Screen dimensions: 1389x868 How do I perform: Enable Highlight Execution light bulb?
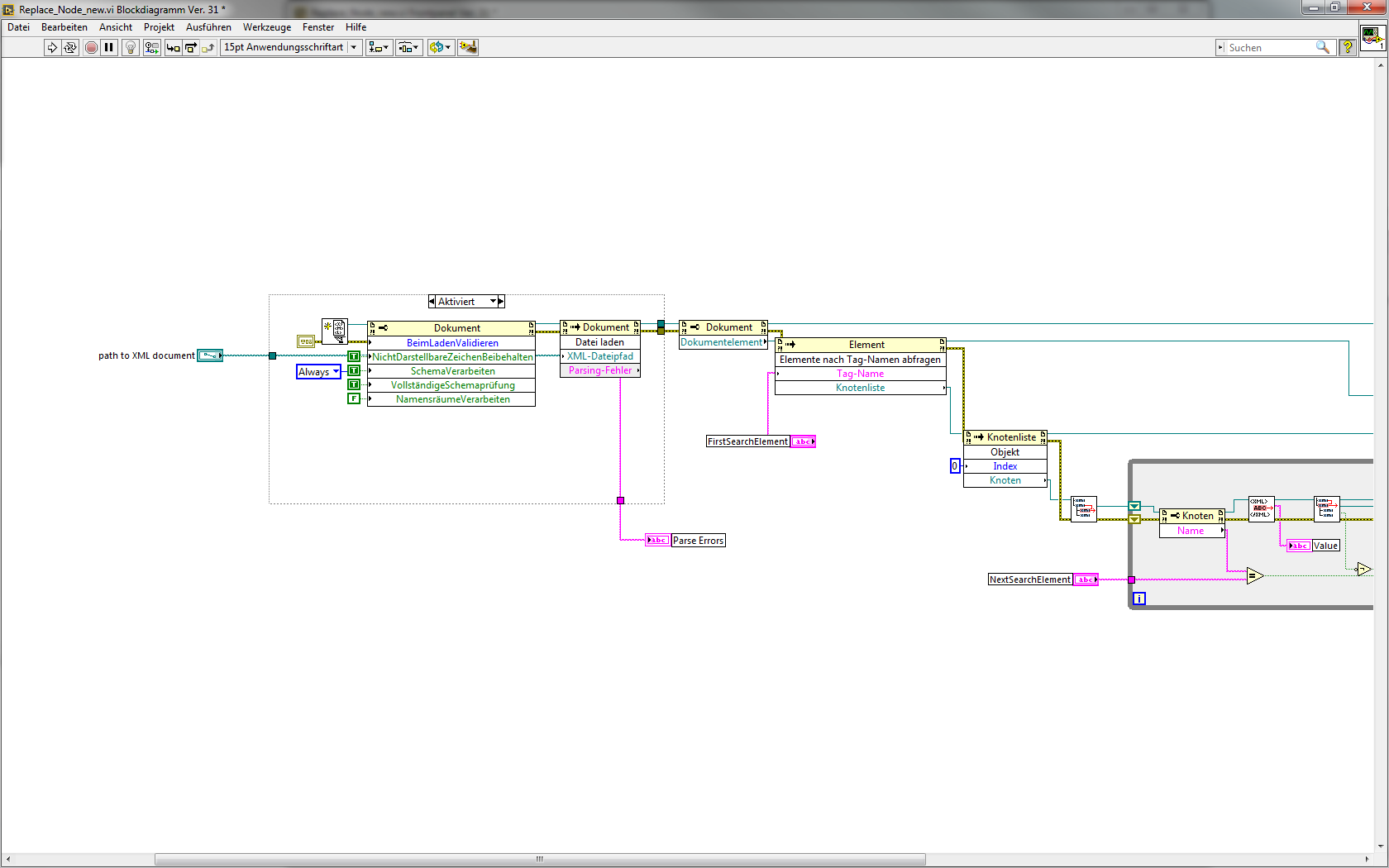click(x=130, y=48)
